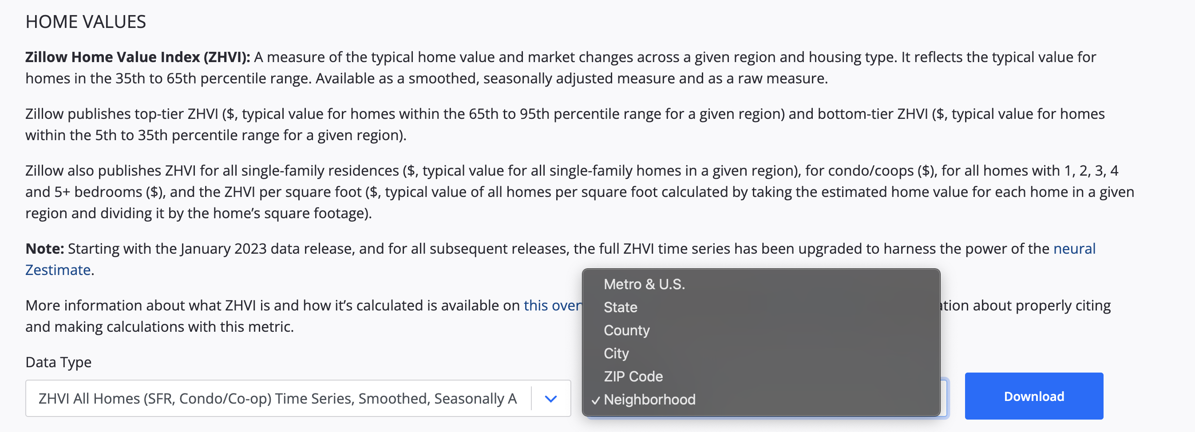Click the HOME VALUES heading

click(x=86, y=22)
